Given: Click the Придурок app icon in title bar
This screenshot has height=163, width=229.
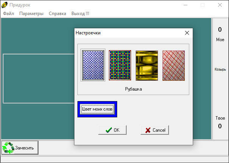Looking at the screenshot, I should pyautogui.click(x=5, y=5).
